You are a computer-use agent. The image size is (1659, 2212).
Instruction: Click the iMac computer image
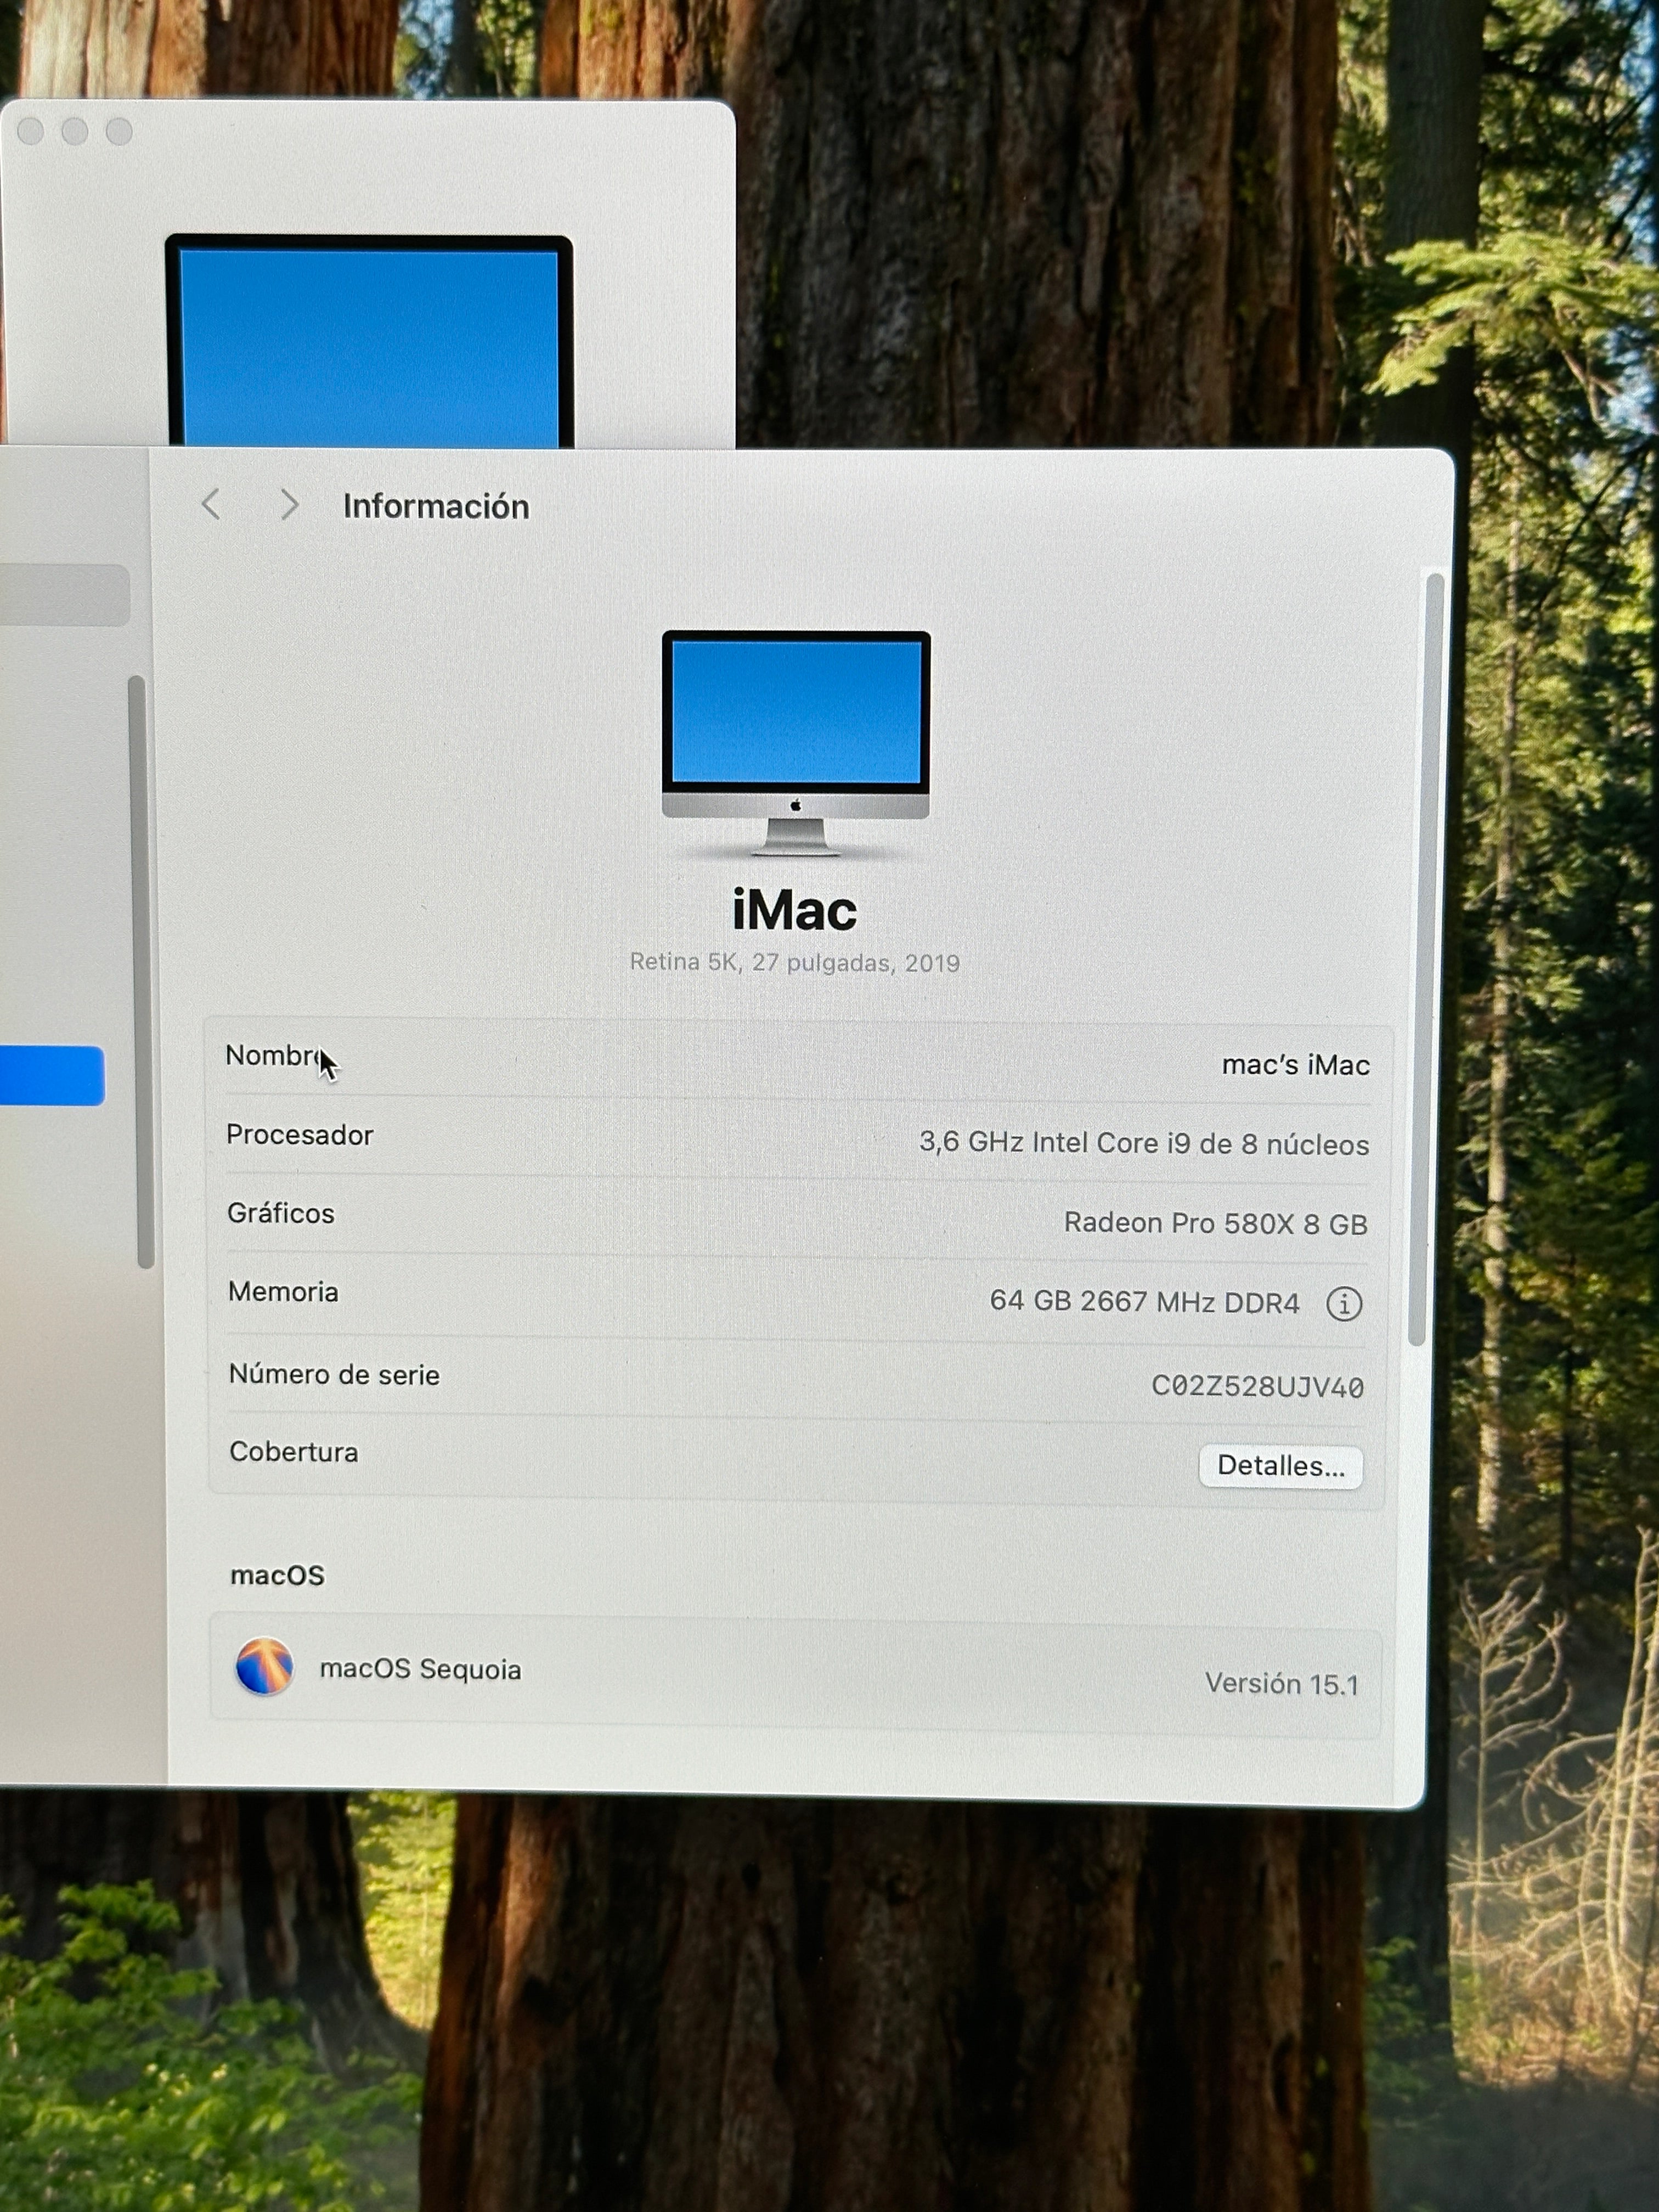click(x=796, y=743)
